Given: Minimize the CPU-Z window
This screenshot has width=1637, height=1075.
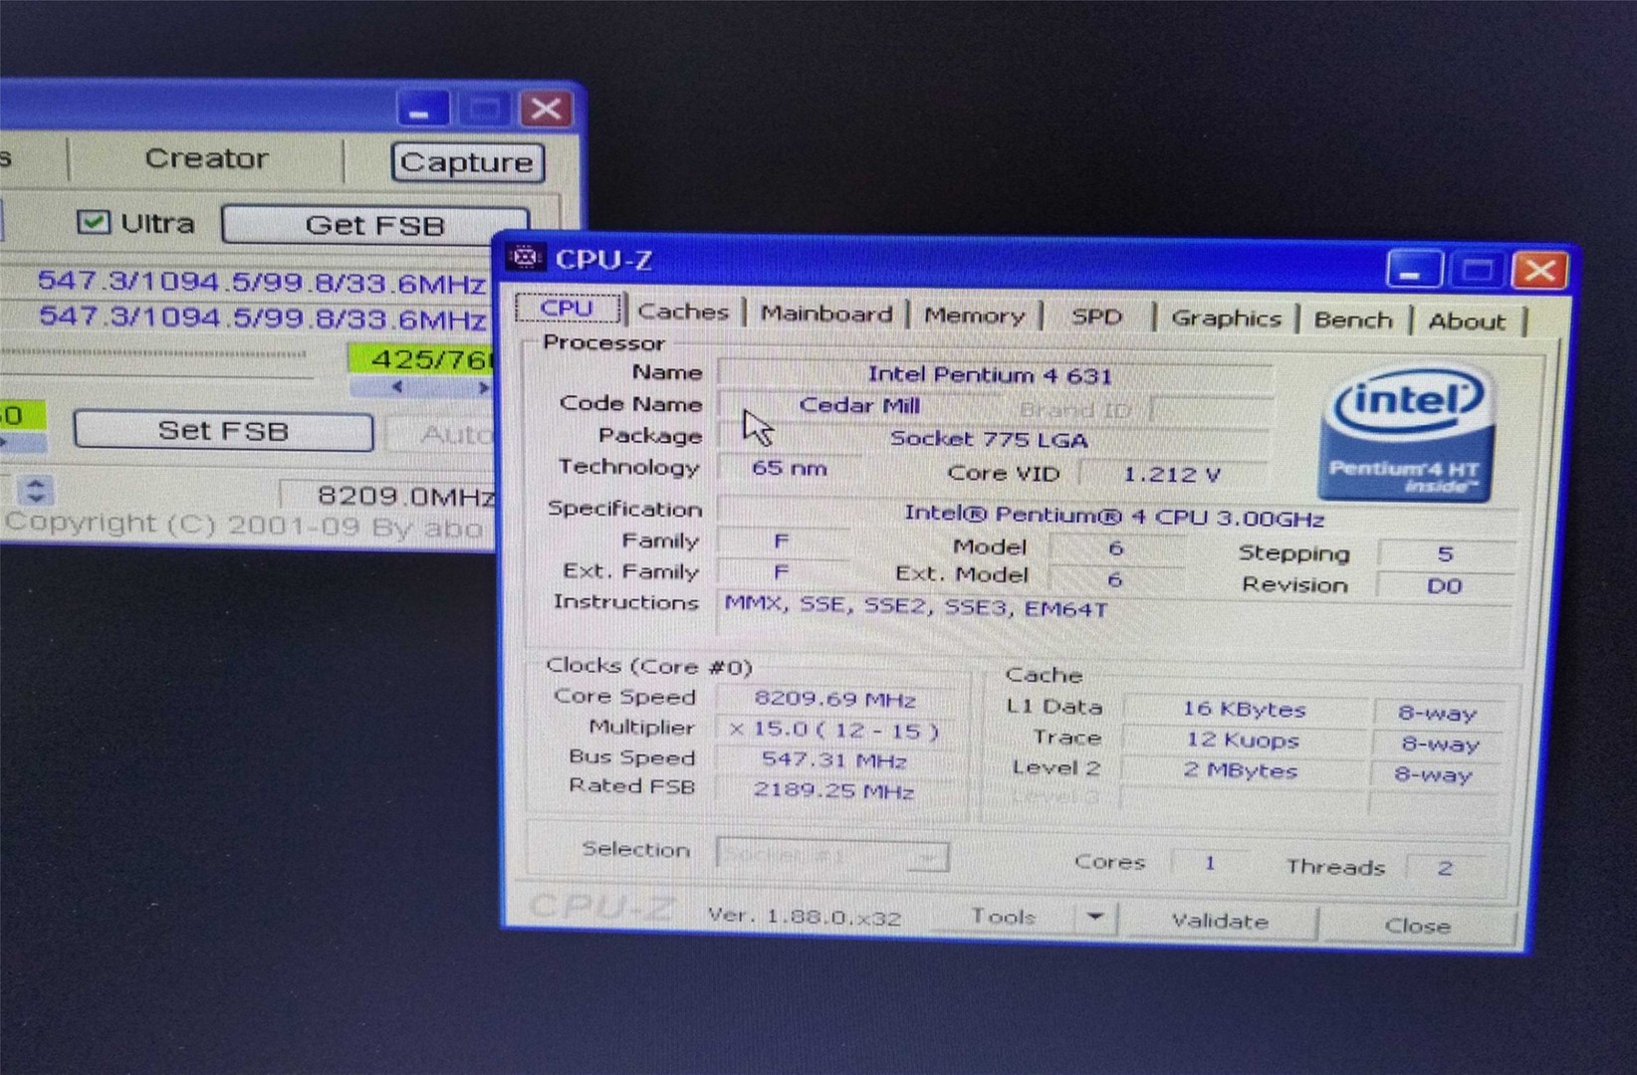Looking at the screenshot, I should (1413, 271).
